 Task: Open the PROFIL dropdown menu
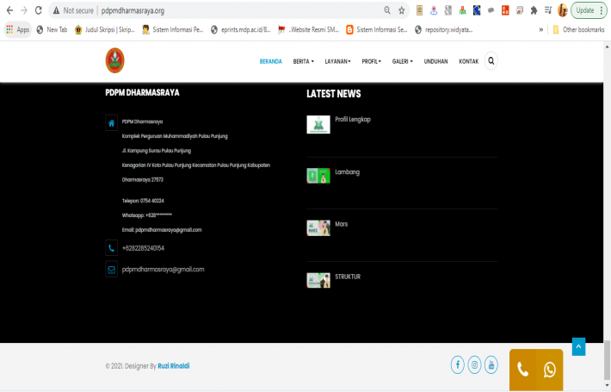pyautogui.click(x=372, y=61)
